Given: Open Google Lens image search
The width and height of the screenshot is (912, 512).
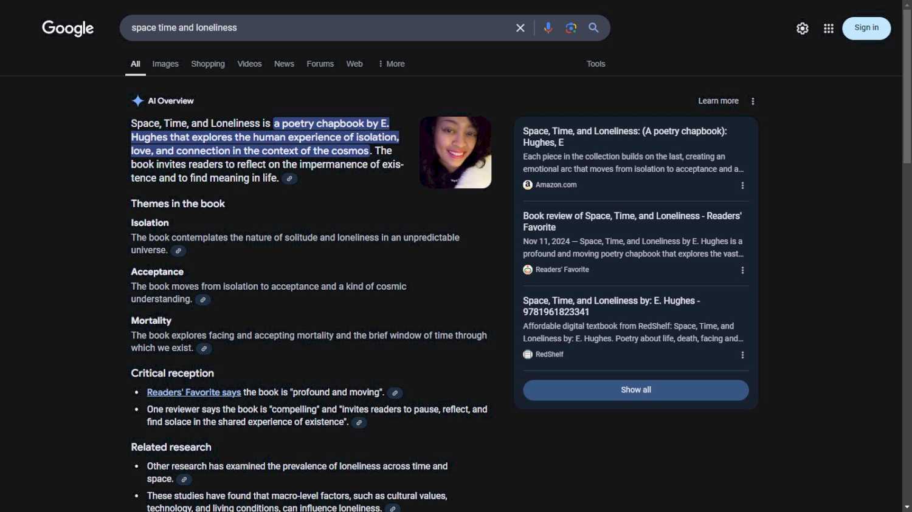Looking at the screenshot, I should (x=571, y=28).
